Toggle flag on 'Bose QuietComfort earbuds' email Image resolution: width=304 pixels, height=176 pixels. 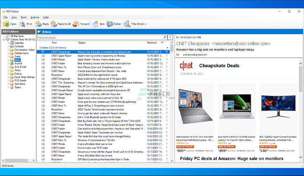pos(167,79)
